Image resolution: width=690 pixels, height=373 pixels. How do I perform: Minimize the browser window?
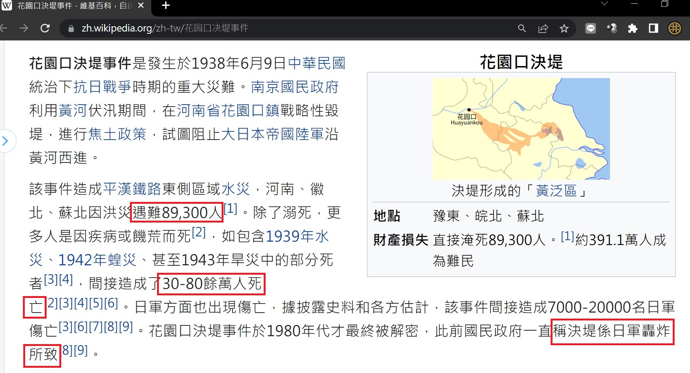click(x=634, y=4)
